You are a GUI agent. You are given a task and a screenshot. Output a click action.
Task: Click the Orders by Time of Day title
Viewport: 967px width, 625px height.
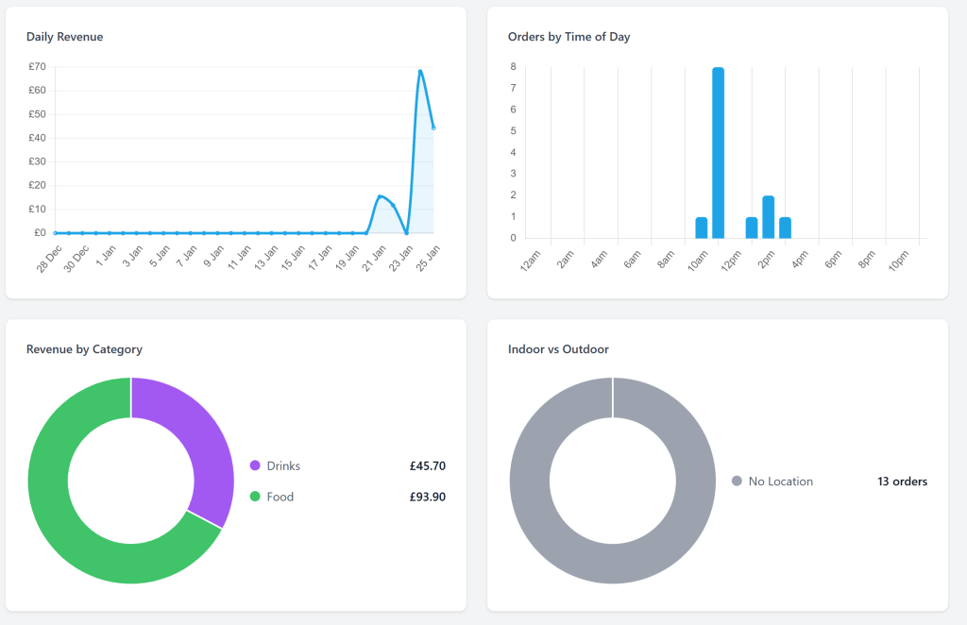568,37
